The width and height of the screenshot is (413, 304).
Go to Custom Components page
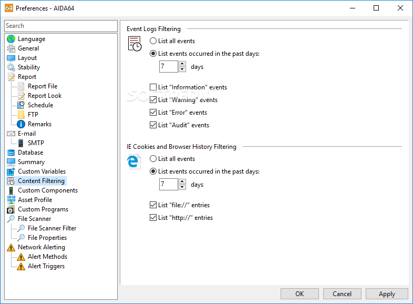point(48,190)
